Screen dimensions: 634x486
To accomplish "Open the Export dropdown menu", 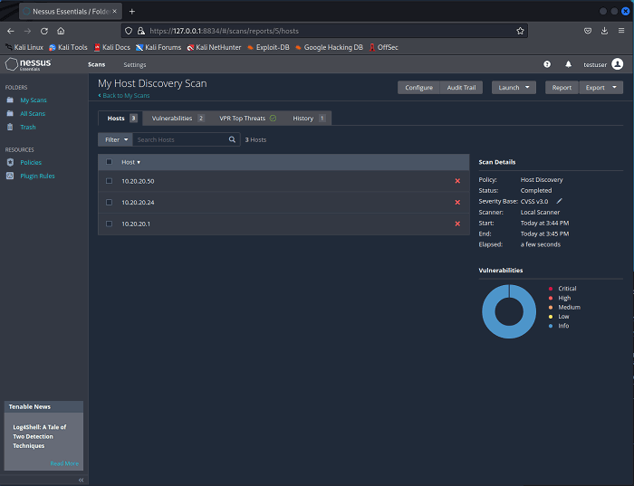I will 602,88.
